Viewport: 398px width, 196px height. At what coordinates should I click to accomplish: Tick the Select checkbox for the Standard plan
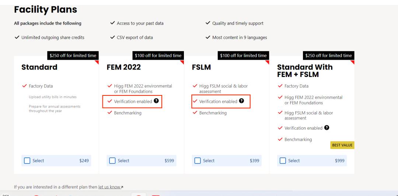click(x=27, y=161)
